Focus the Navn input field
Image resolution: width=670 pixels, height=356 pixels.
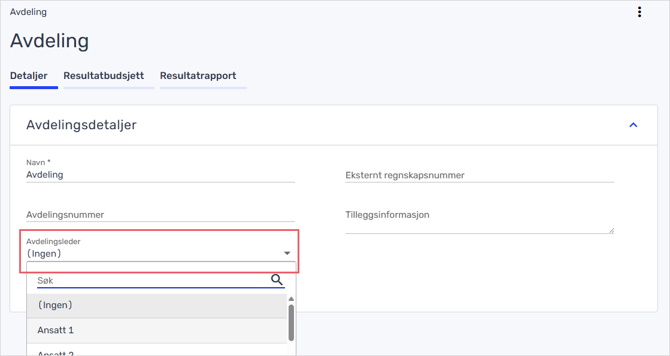(x=160, y=175)
